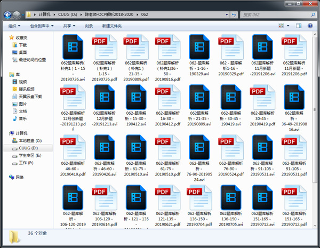The width and height of the screenshot is (320, 248).
Task: Select video icon 21-35 20190809.avi
Action: 199,97
